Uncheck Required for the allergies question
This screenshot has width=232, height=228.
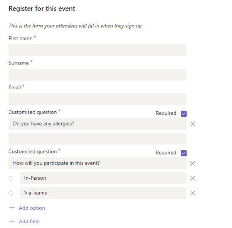tap(183, 114)
